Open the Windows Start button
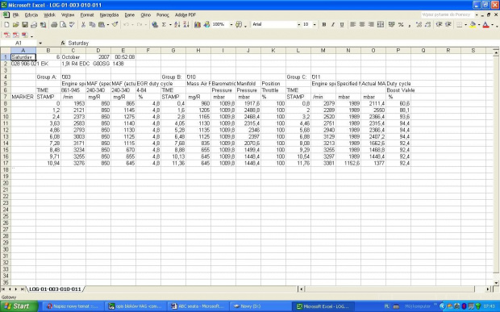The height and width of the screenshot is (312, 500). coord(19,306)
